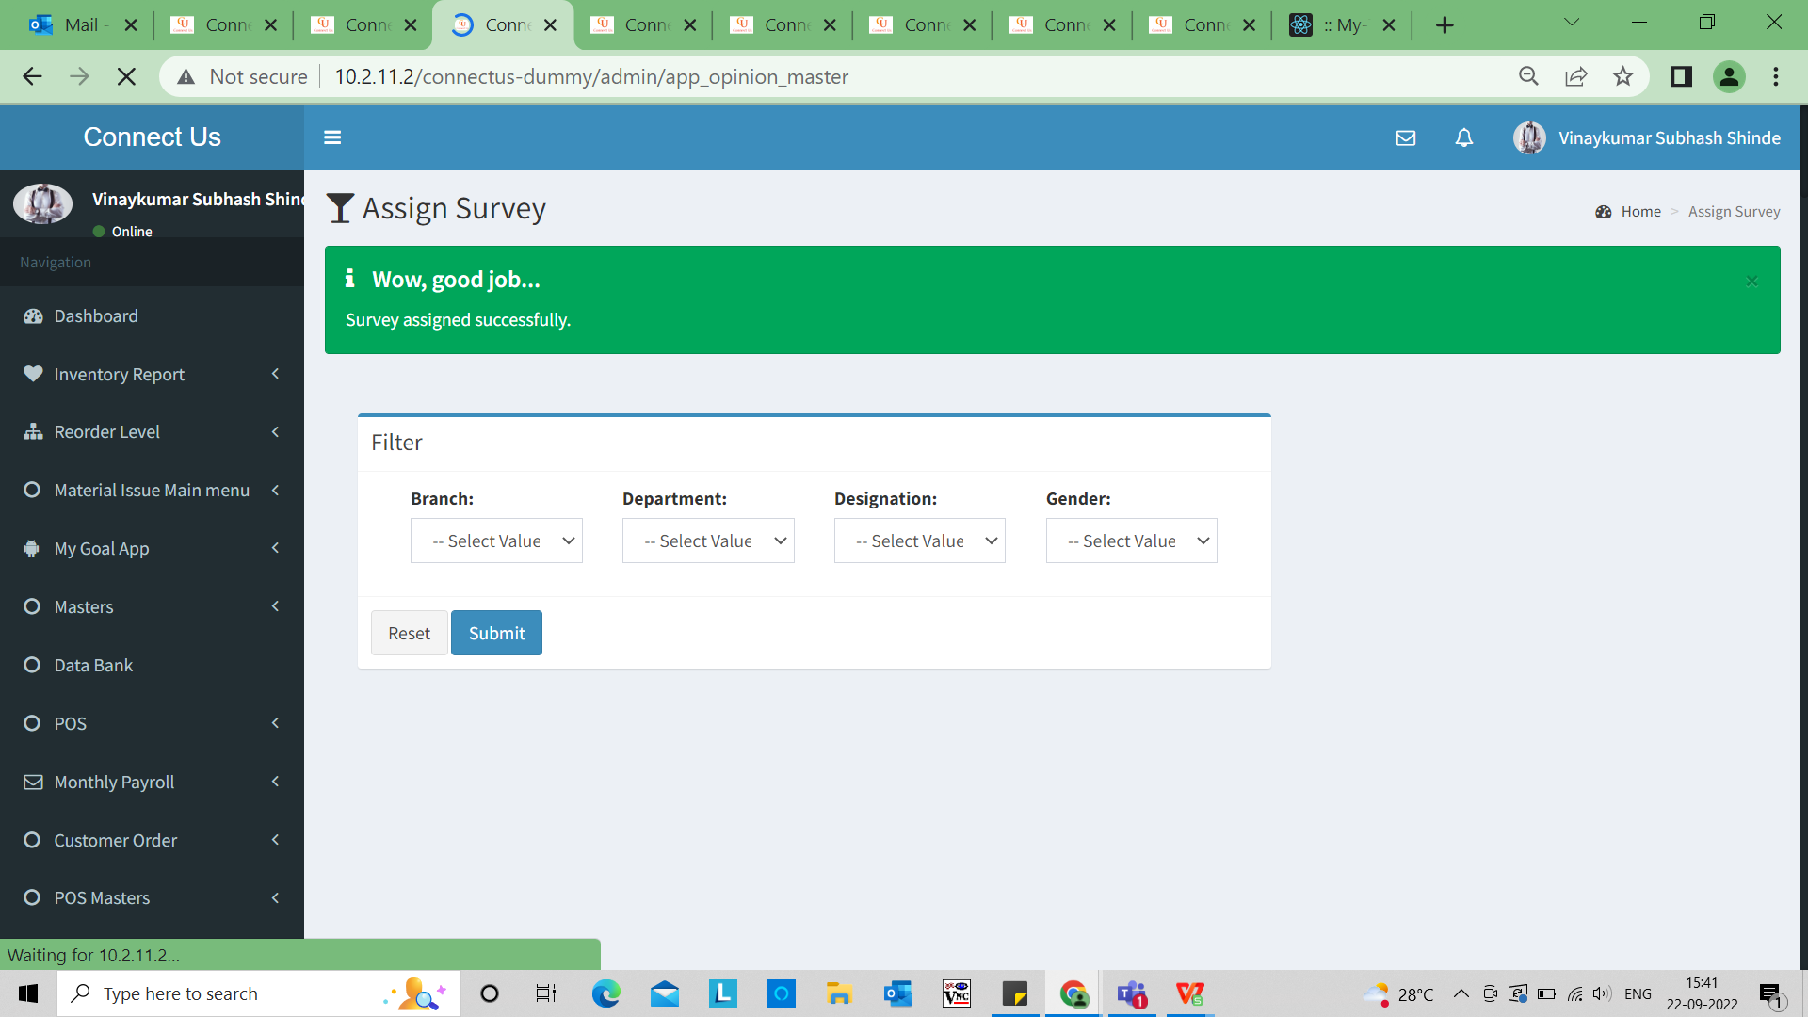Click the Windows Start button

(x=28, y=993)
